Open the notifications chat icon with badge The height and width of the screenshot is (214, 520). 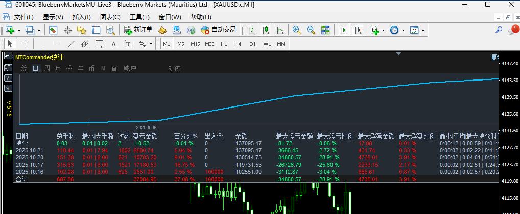pyautogui.click(x=513, y=30)
